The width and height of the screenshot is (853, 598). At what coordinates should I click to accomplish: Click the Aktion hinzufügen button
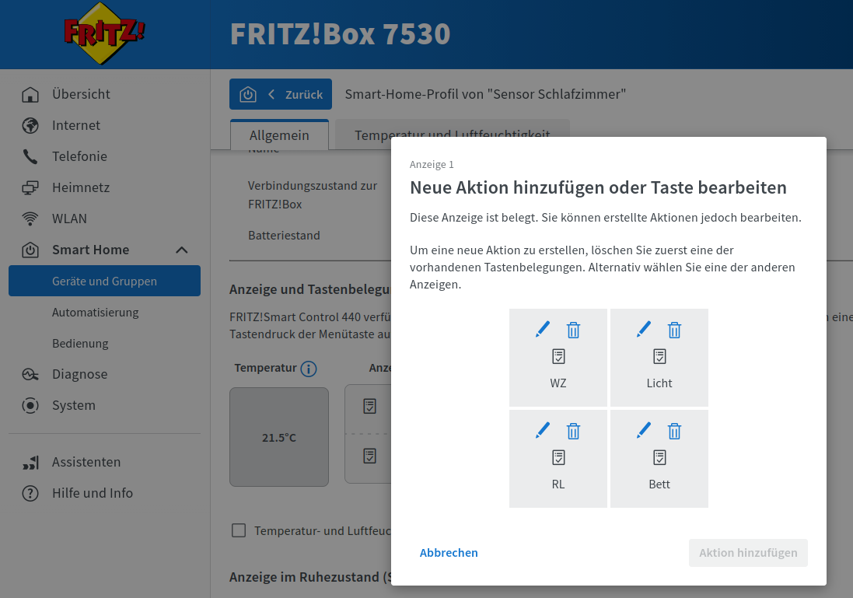(x=748, y=553)
